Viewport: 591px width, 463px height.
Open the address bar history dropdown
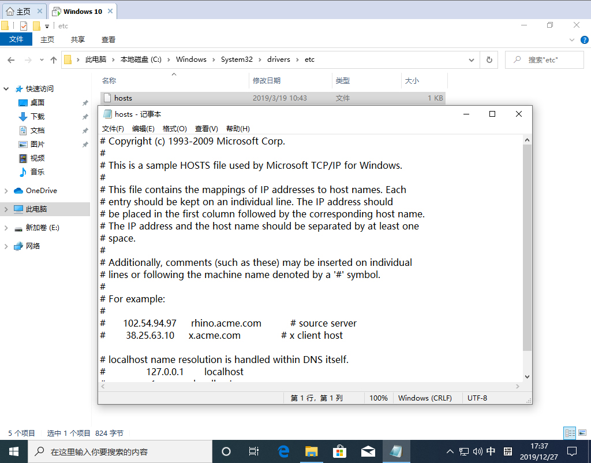pyautogui.click(x=471, y=59)
